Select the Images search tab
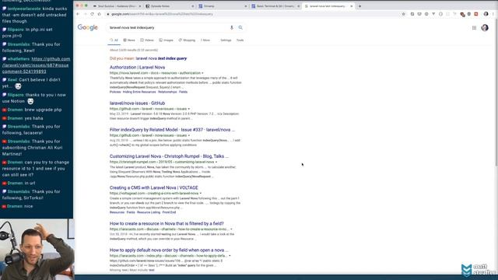498x280 pixels. 166,40
